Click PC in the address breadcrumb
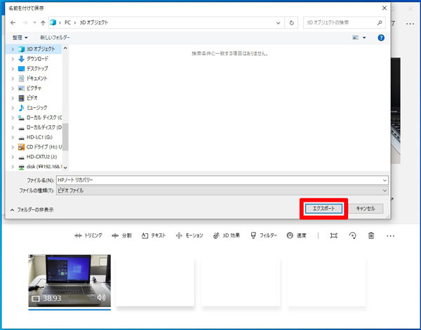 coord(67,23)
